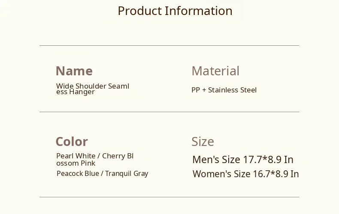The image size is (339, 214).
Task: Click the word Hanger in product name
Action: point(82,92)
